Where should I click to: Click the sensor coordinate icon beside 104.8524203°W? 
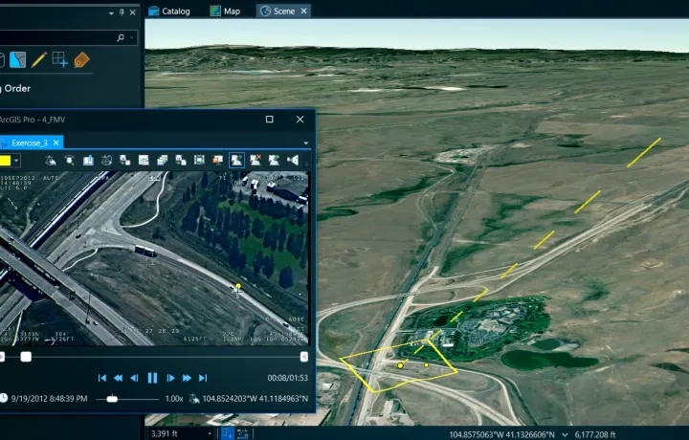pos(193,399)
